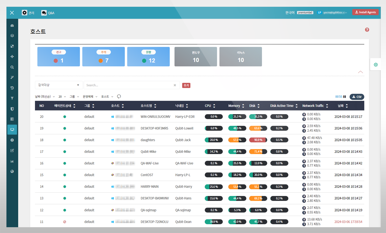This screenshot has width=386, height=233.
Task: Open the dashboard gauge icon in sidebar
Action: click(x=12, y=25)
